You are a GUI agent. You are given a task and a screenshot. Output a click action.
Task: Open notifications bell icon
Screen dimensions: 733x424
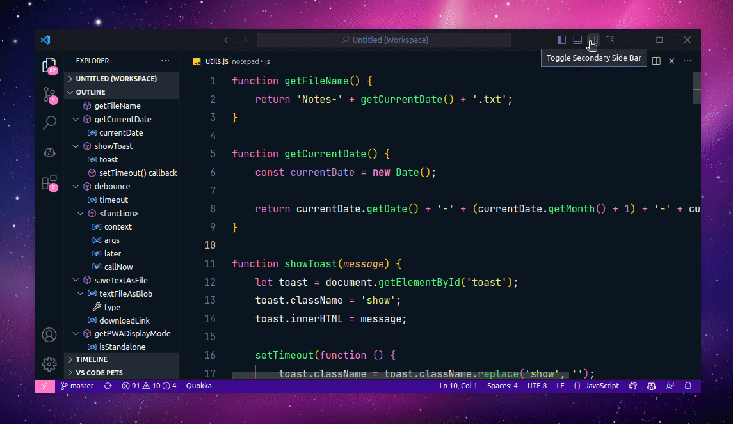click(688, 386)
